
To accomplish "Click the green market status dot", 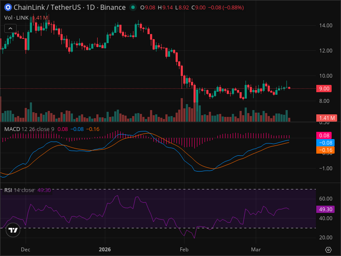I will (x=133, y=7).
